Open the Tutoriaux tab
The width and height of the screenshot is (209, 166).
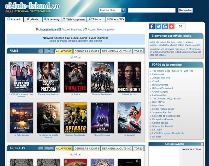click(96, 19)
